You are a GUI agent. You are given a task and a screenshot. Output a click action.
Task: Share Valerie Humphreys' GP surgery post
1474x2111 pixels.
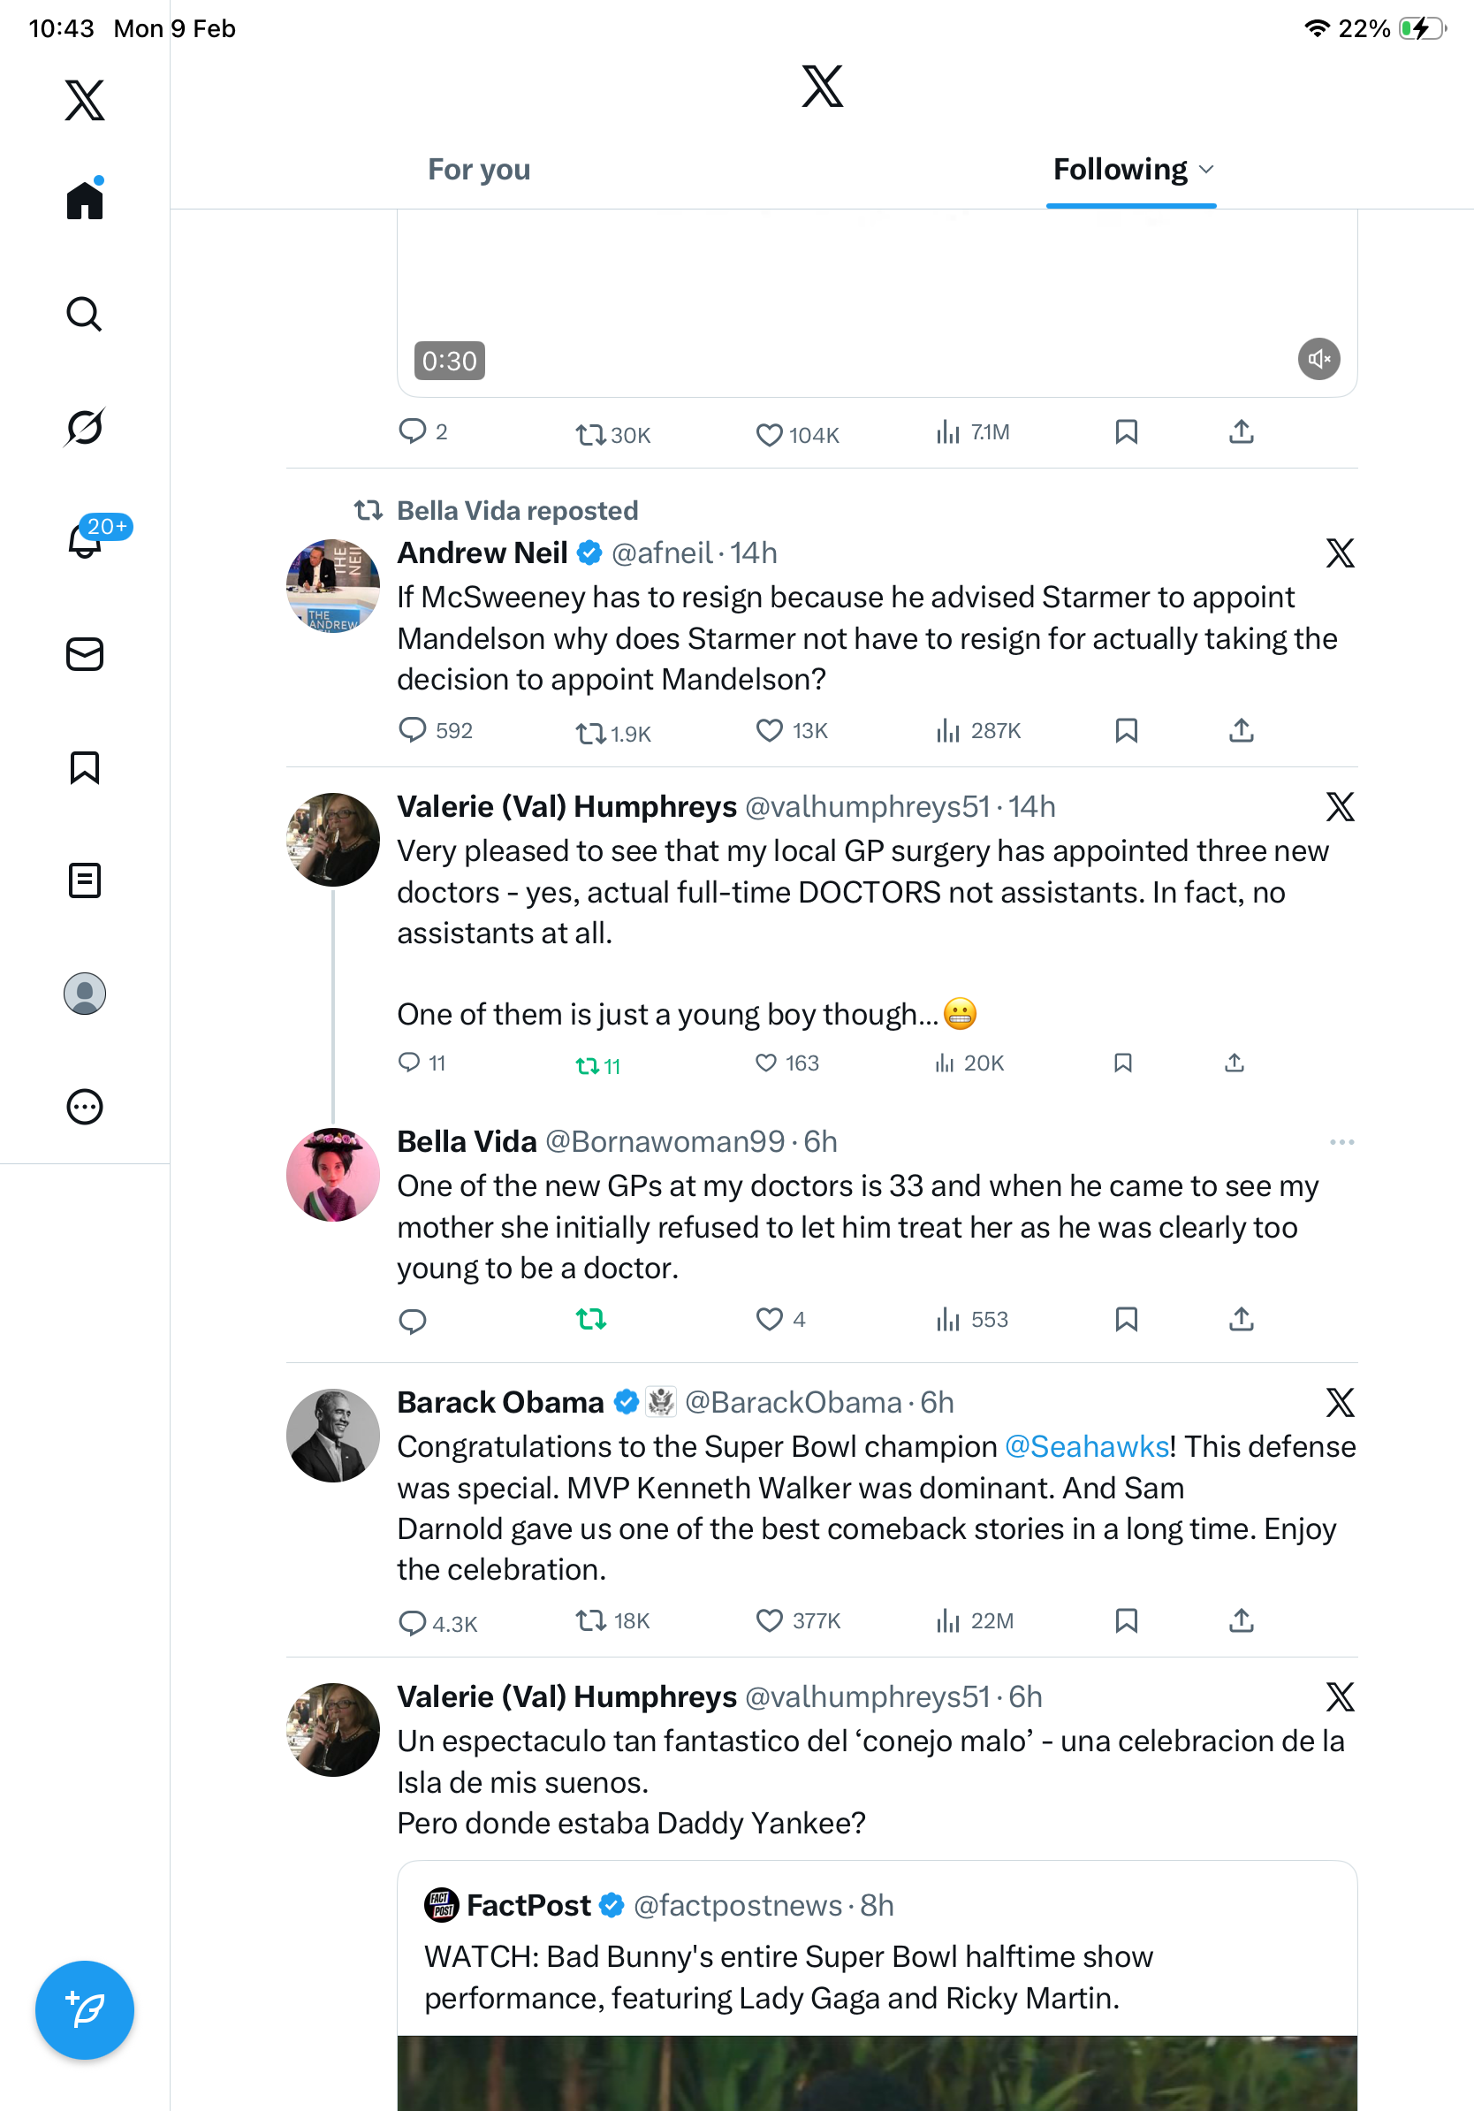[x=1234, y=1063]
